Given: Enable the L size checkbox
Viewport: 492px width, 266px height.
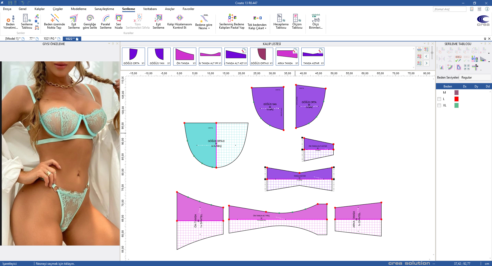Looking at the screenshot, I should [x=439, y=99].
